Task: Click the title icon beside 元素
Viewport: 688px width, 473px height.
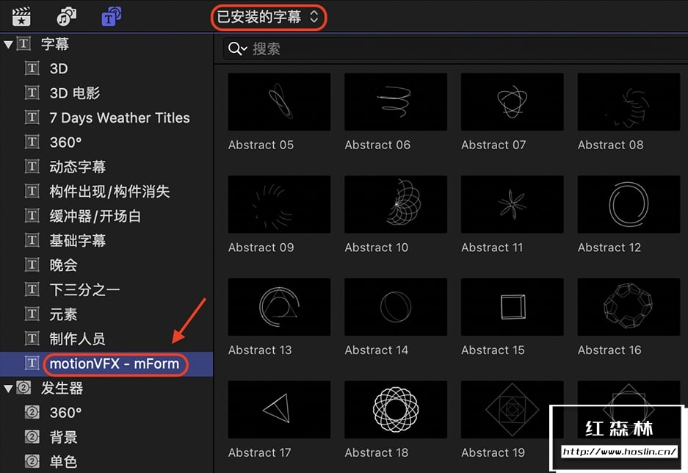Action: click(32, 314)
